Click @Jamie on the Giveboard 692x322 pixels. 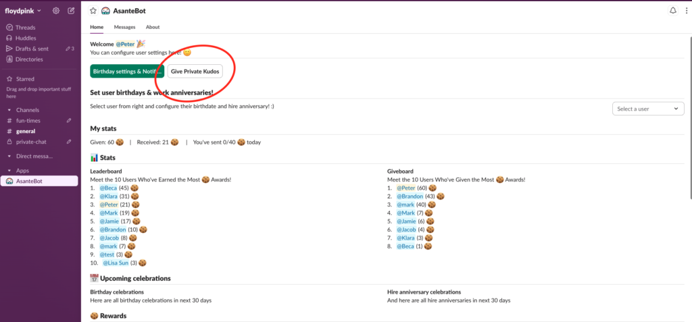[406, 221]
